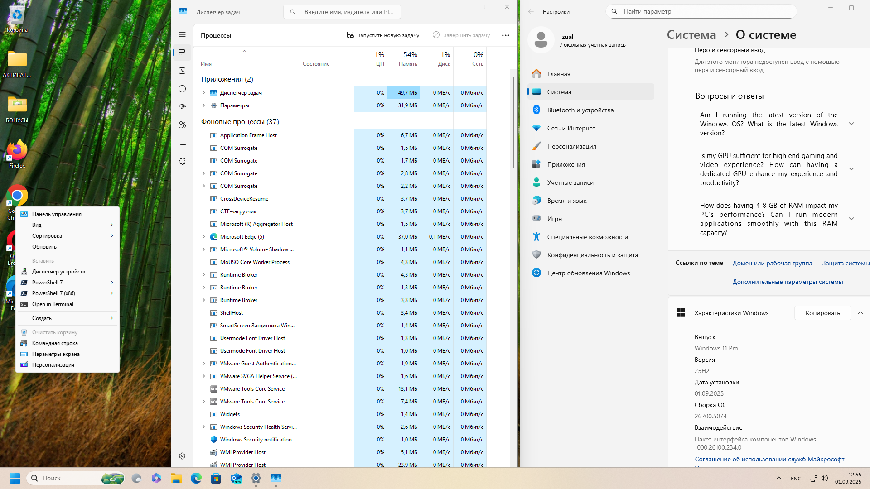This screenshot has width=870, height=489.
Task: Focus Найти параметр search box in Settings
Action: pyautogui.click(x=701, y=11)
